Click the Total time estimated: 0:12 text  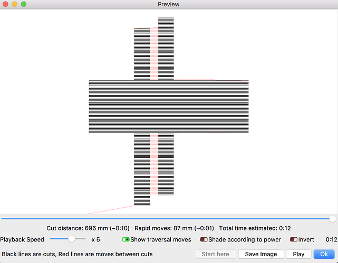click(255, 228)
